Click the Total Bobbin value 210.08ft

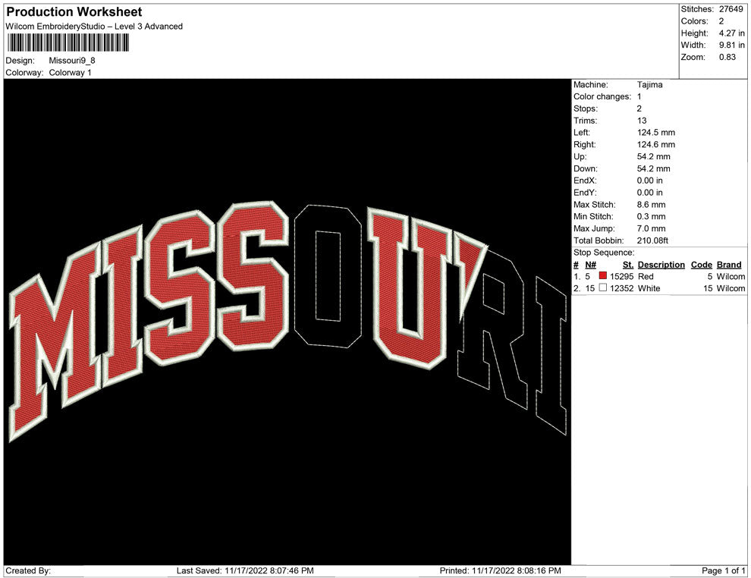(652, 240)
